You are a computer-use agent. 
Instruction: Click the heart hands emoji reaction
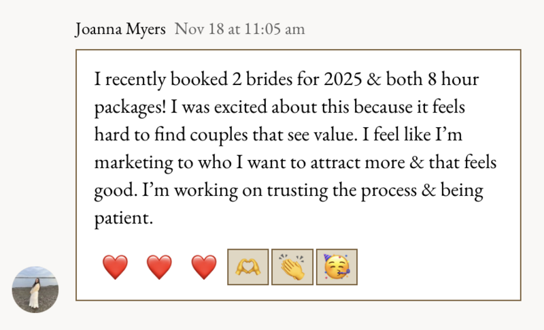click(248, 267)
